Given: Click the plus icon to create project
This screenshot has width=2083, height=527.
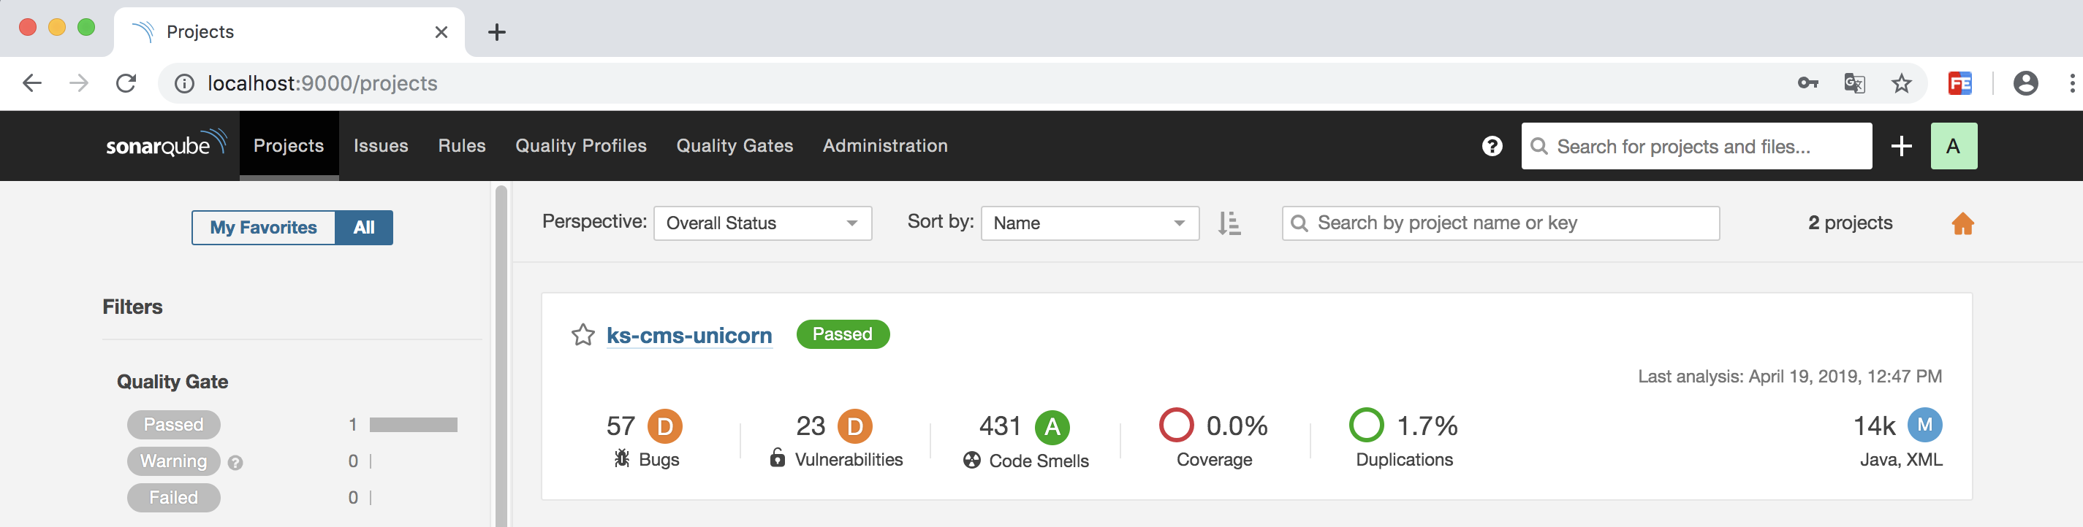Looking at the screenshot, I should pos(1901,146).
